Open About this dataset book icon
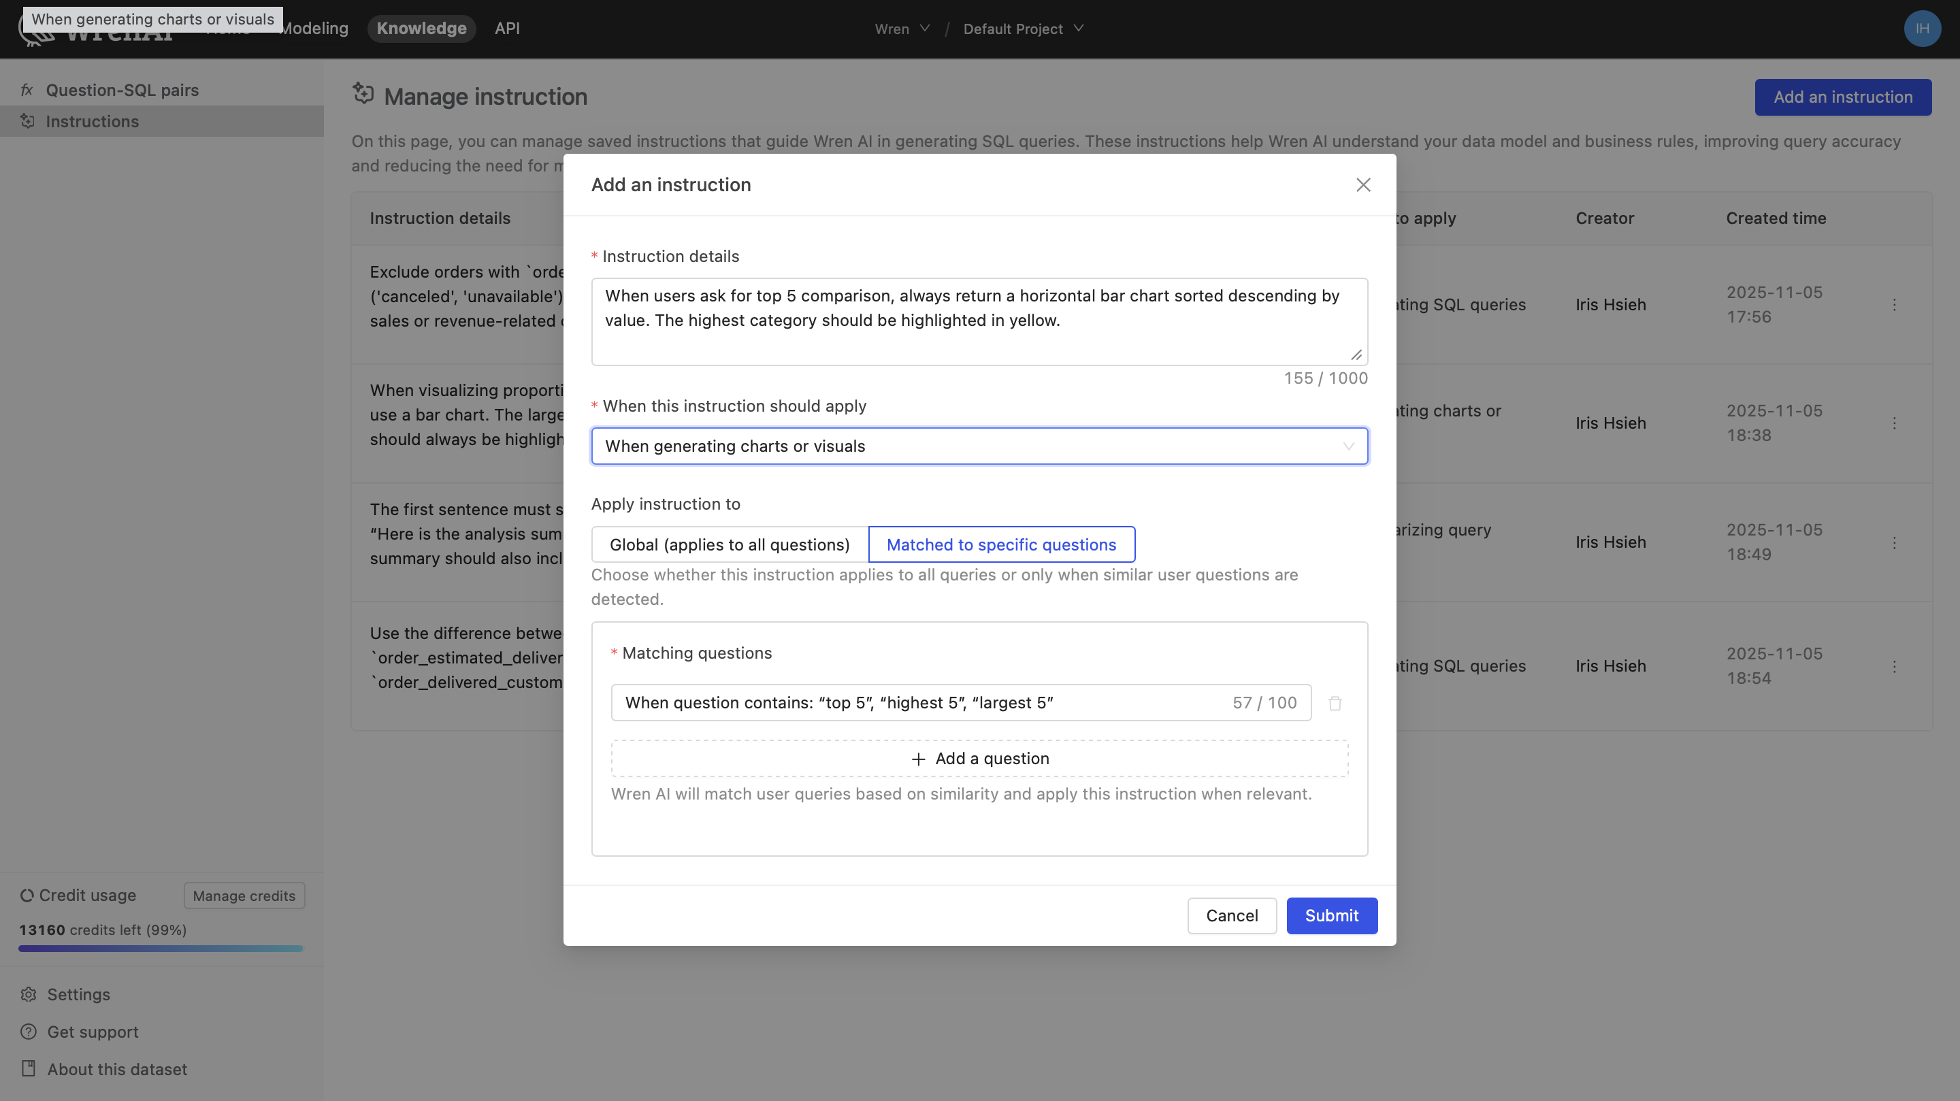1960x1101 pixels. coord(29,1068)
